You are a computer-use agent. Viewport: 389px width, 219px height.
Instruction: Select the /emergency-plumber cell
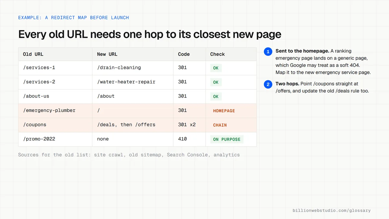pos(55,111)
